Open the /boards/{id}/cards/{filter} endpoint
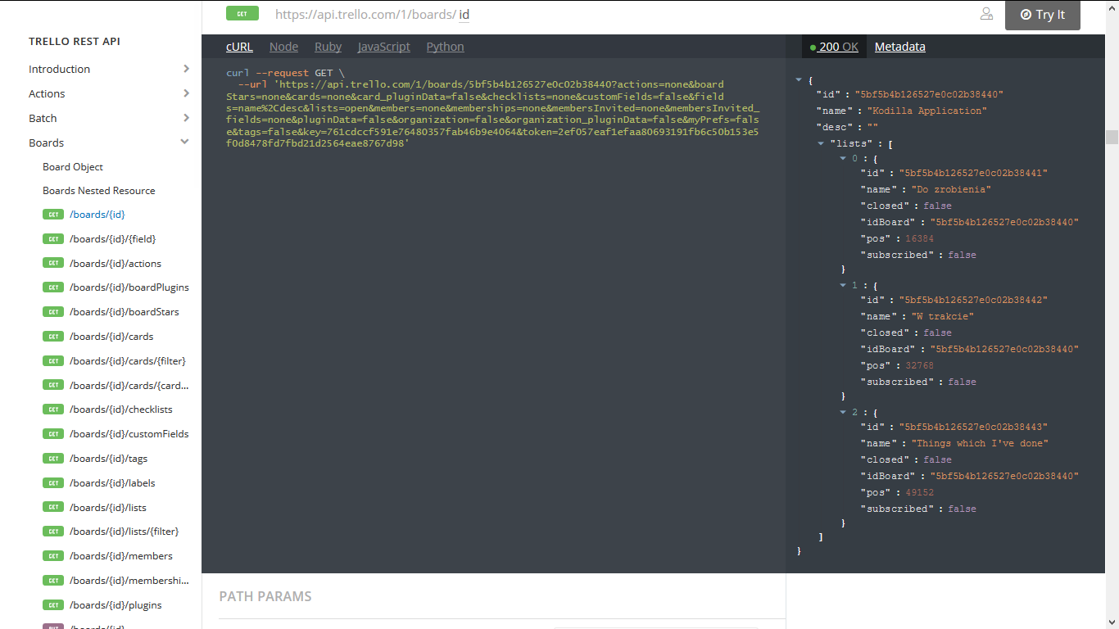This screenshot has width=1119, height=629. (x=128, y=361)
